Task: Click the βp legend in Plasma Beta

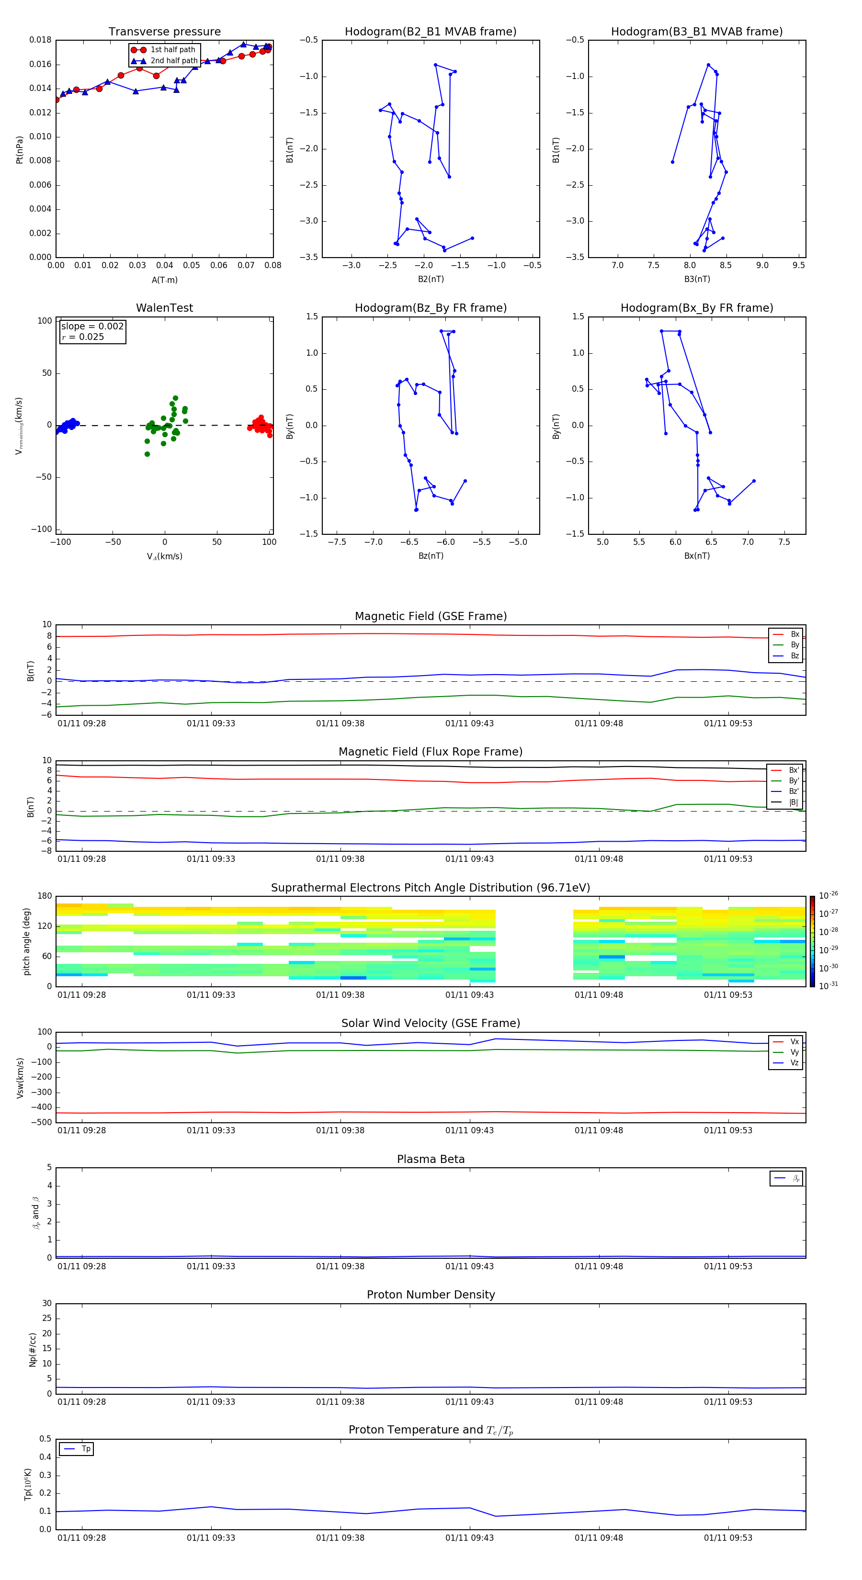Action: pyautogui.click(x=786, y=1178)
